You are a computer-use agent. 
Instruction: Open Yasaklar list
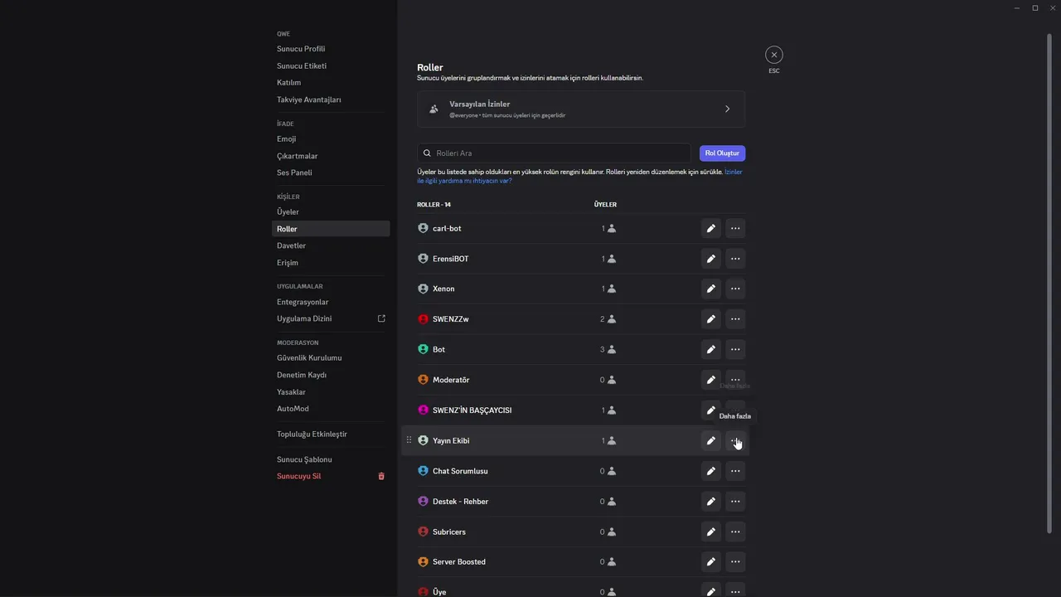tap(331, 392)
